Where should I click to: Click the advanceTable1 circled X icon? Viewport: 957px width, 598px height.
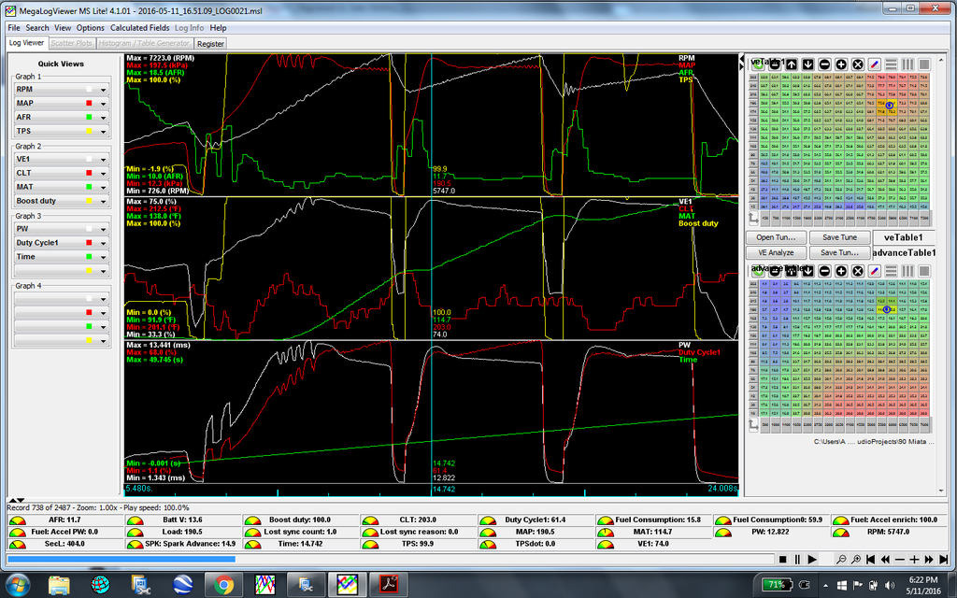(x=858, y=270)
